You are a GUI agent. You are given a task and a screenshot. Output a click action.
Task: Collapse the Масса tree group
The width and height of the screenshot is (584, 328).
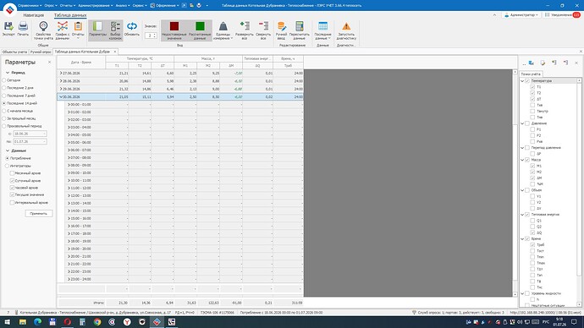coord(522,160)
